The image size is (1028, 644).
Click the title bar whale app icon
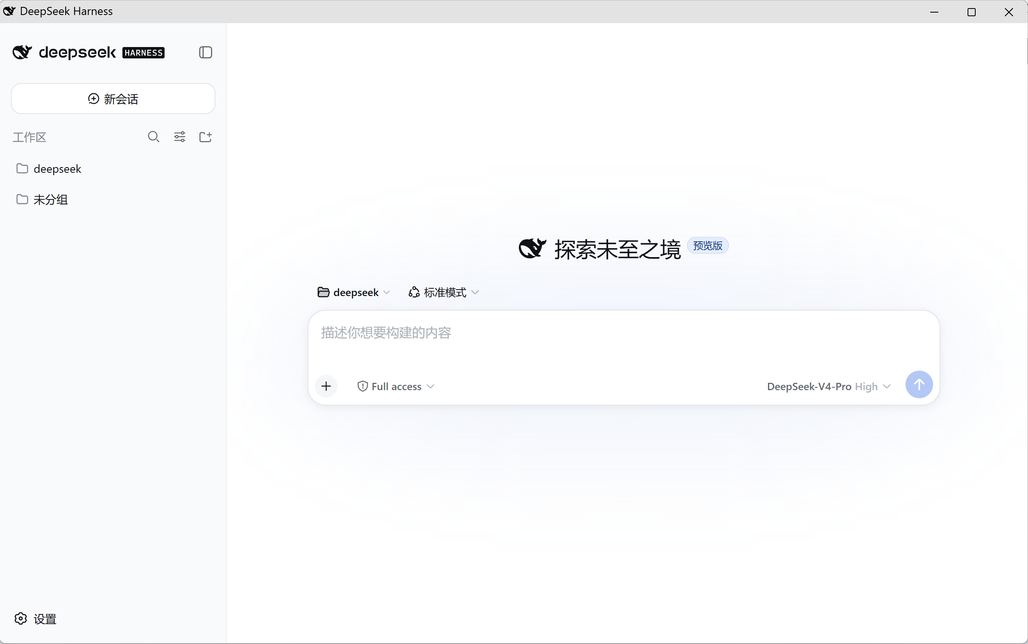[9, 11]
